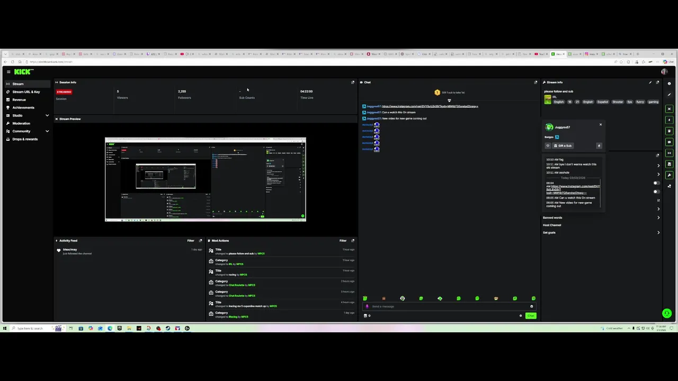Open the gift shop icon below message box

coord(365,316)
